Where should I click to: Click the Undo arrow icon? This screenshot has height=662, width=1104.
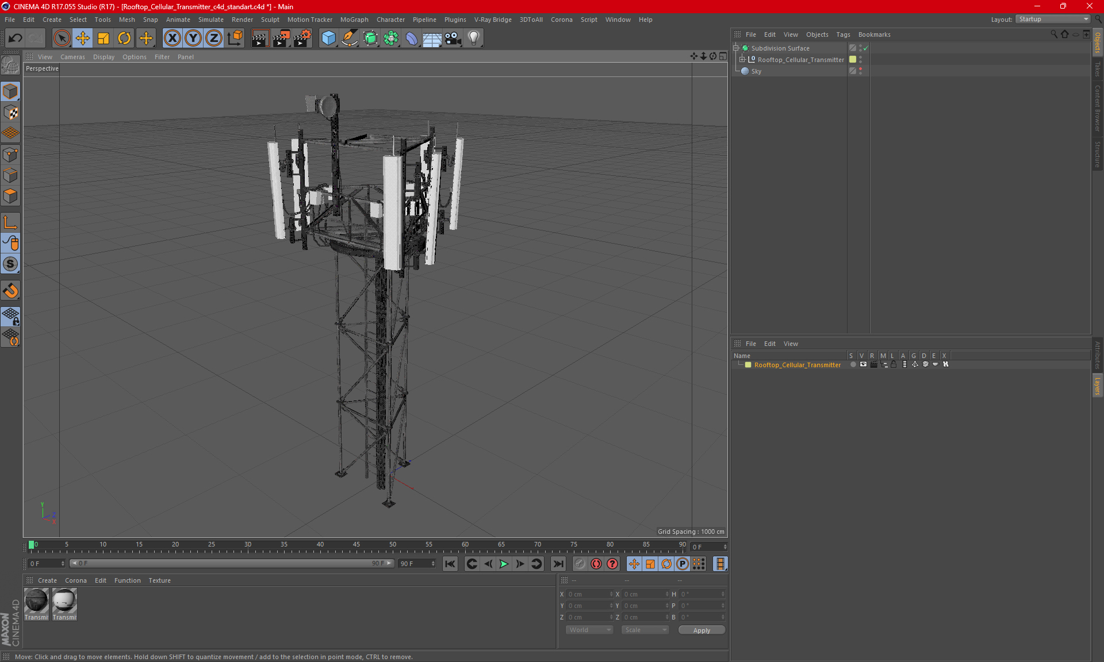pos(16,39)
